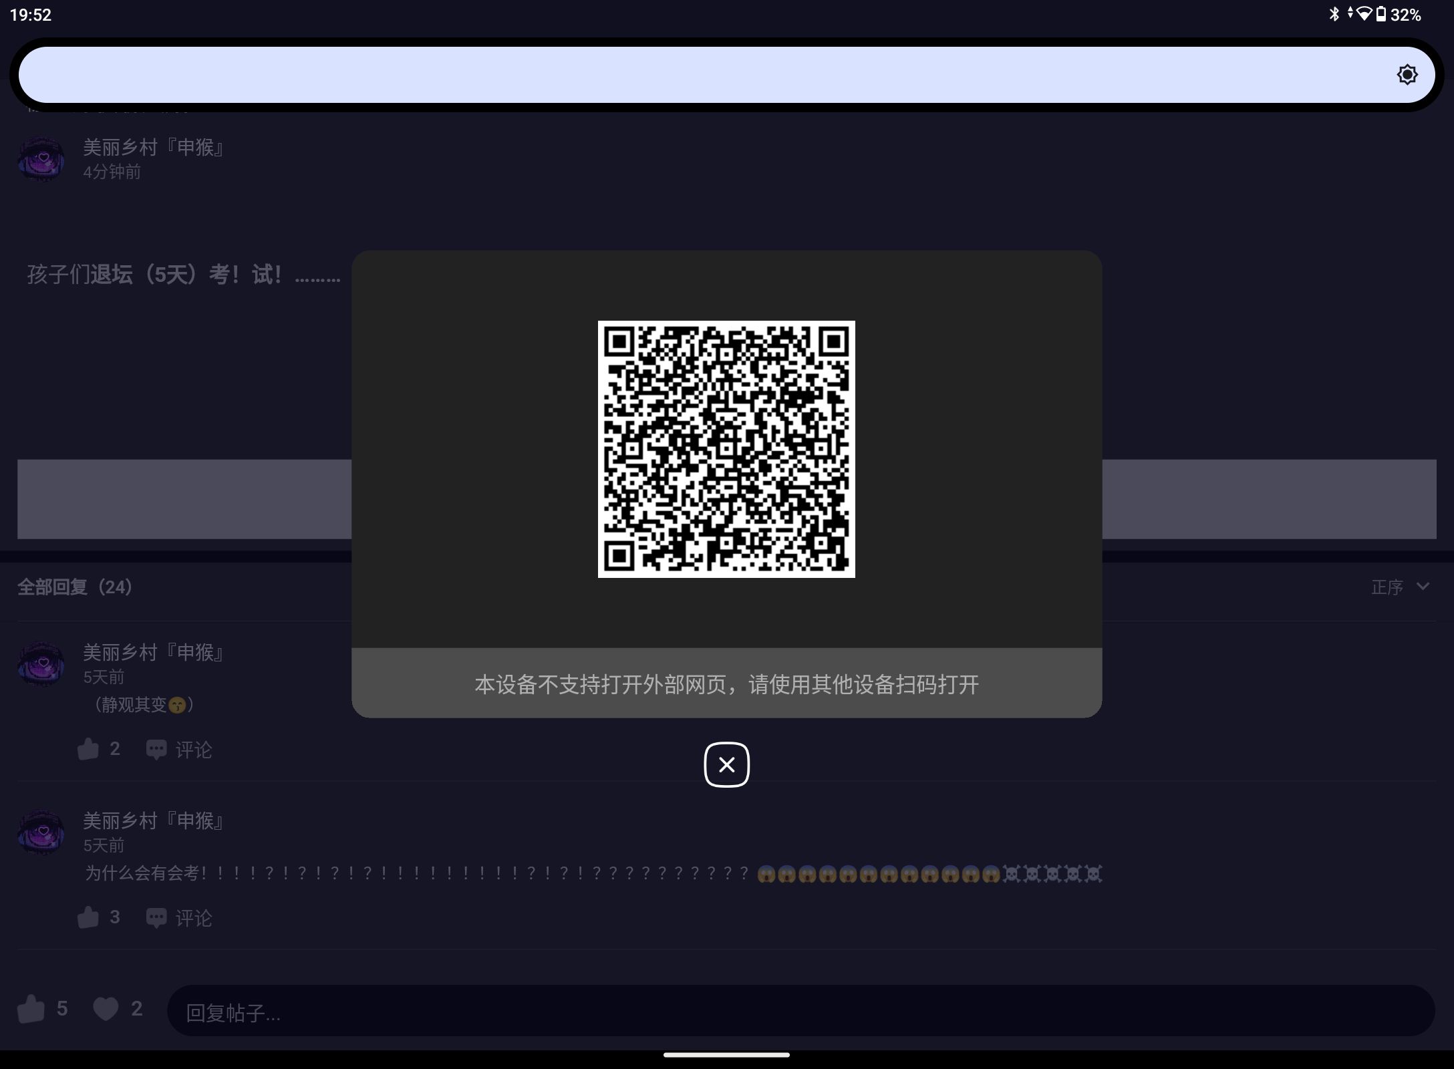Image resolution: width=1454 pixels, height=1069 pixels.
Task: Focus the 回复帖子 reply input field
Action: (801, 1011)
